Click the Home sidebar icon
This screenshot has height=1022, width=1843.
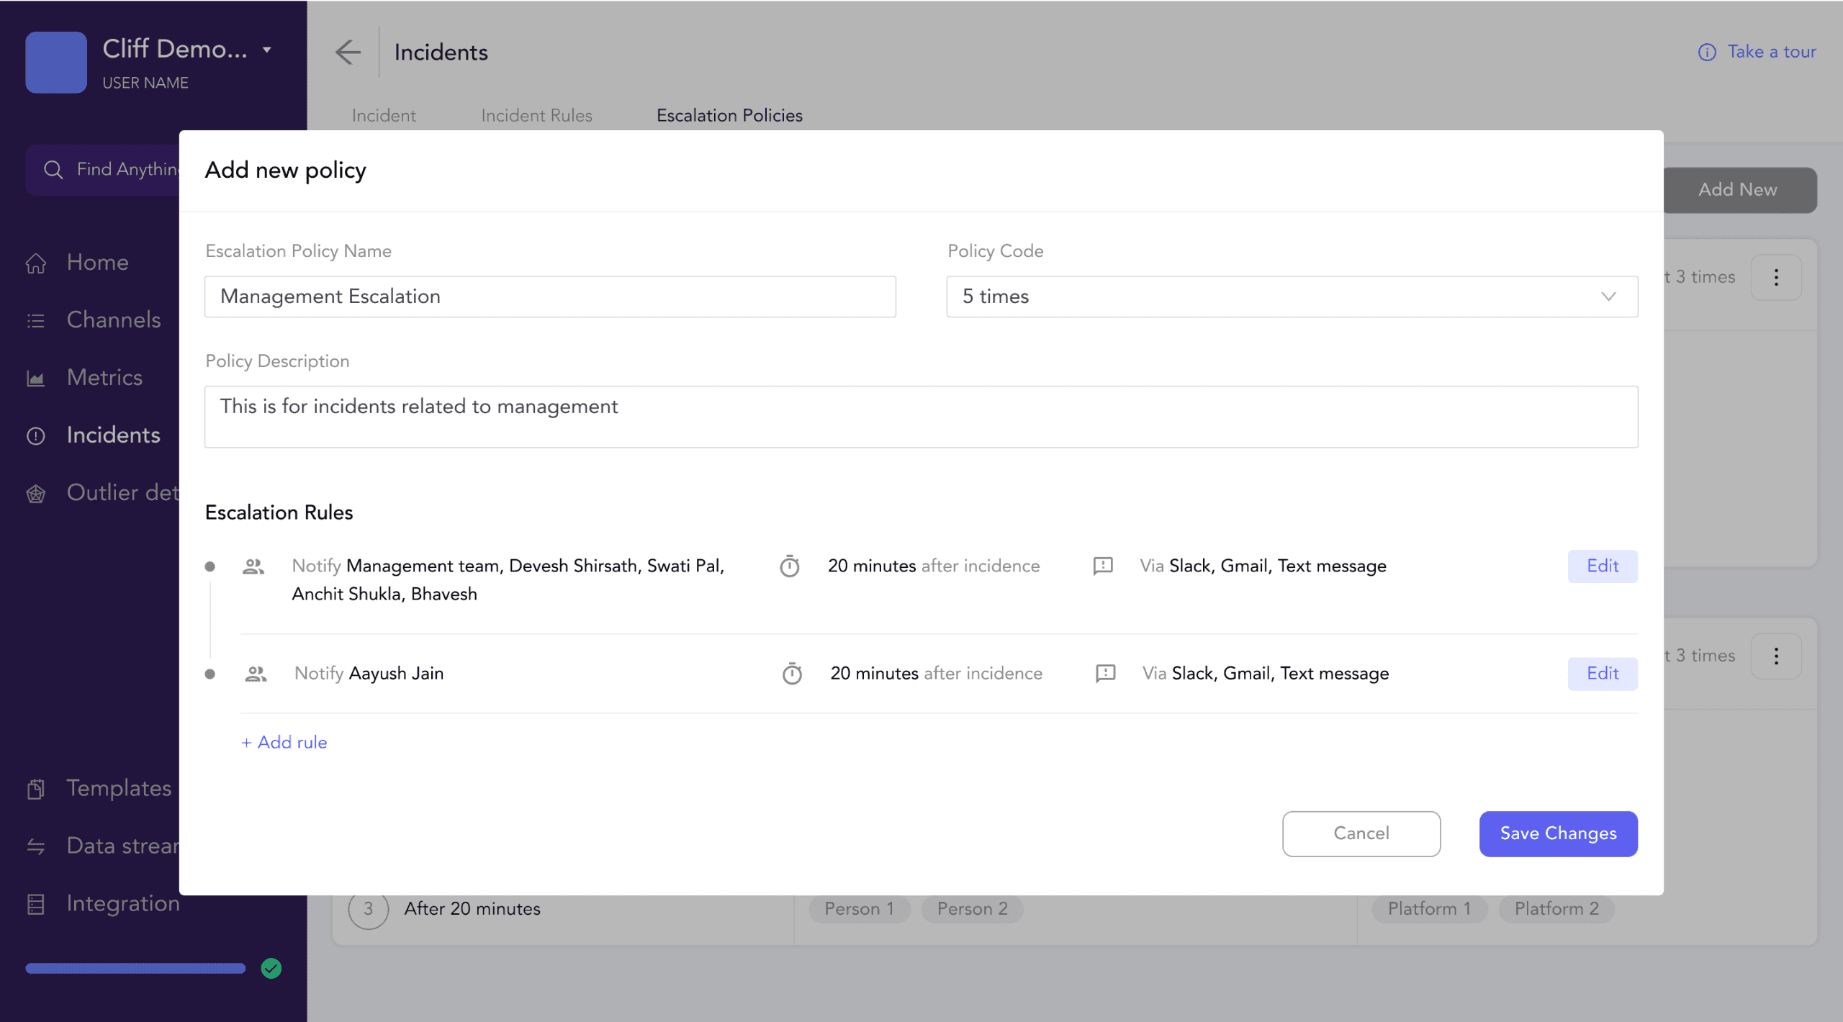click(36, 263)
